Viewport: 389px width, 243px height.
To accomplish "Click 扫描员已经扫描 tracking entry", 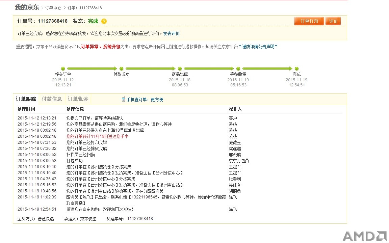I will coord(81,155).
